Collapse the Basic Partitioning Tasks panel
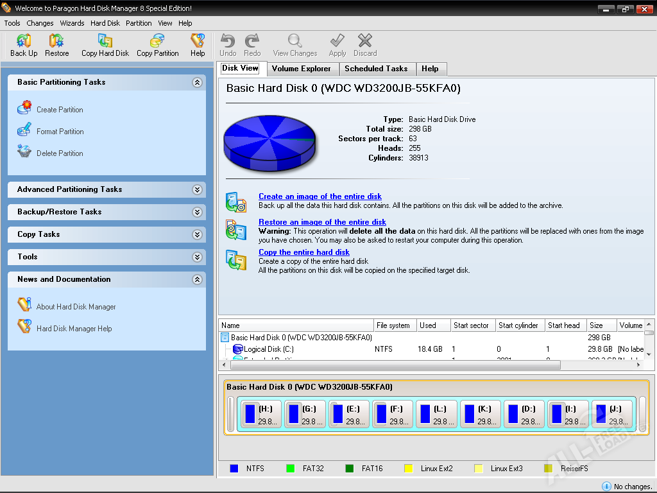 coord(197,83)
